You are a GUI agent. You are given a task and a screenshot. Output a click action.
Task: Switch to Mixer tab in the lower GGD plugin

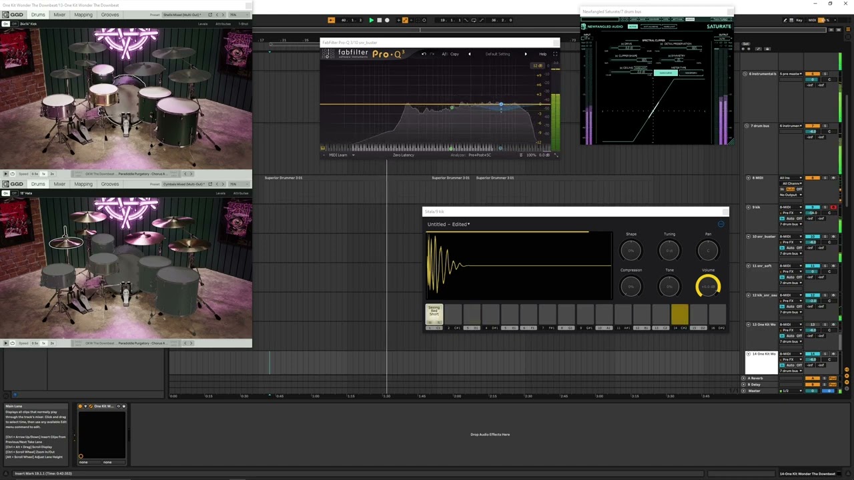coord(60,184)
